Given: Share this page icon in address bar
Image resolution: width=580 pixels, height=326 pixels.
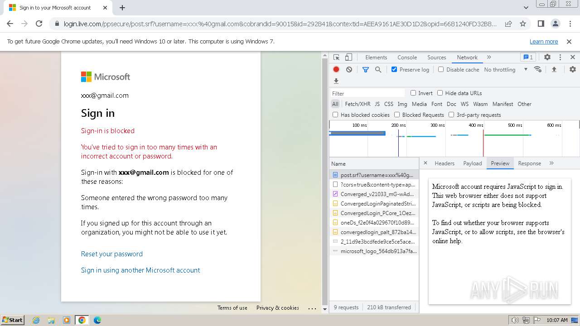Looking at the screenshot, I should [x=508, y=24].
